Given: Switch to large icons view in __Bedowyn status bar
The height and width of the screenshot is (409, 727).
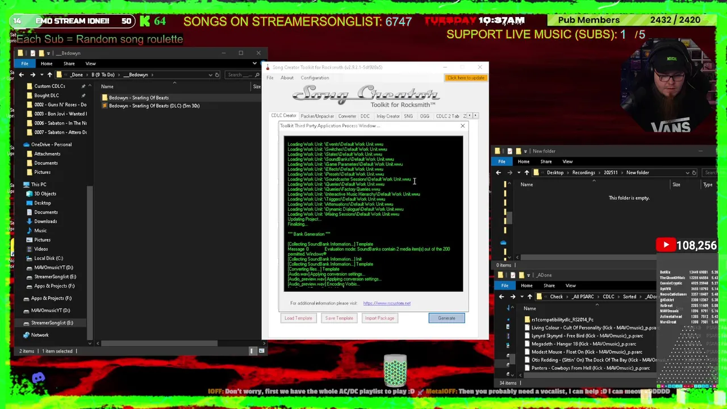Looking at the screenshot, I should [x=261, y=351].
